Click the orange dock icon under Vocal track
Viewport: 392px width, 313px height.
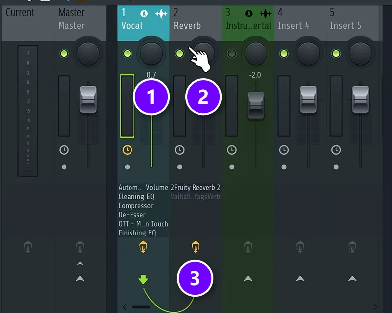143,247
